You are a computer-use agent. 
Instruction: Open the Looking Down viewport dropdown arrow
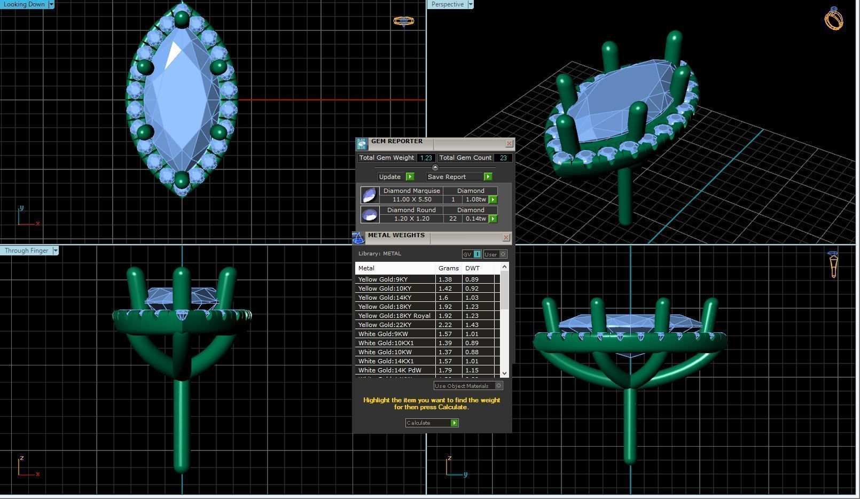[51, 4]
